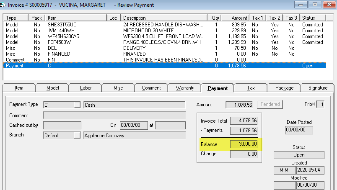Click the empty Modified by field
This screenshot has height=190, width=337.
285,185
